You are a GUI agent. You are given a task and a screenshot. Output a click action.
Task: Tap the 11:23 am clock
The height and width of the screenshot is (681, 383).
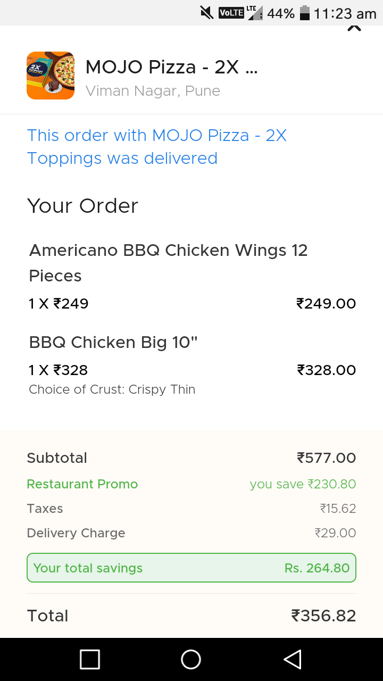point(345,13)
